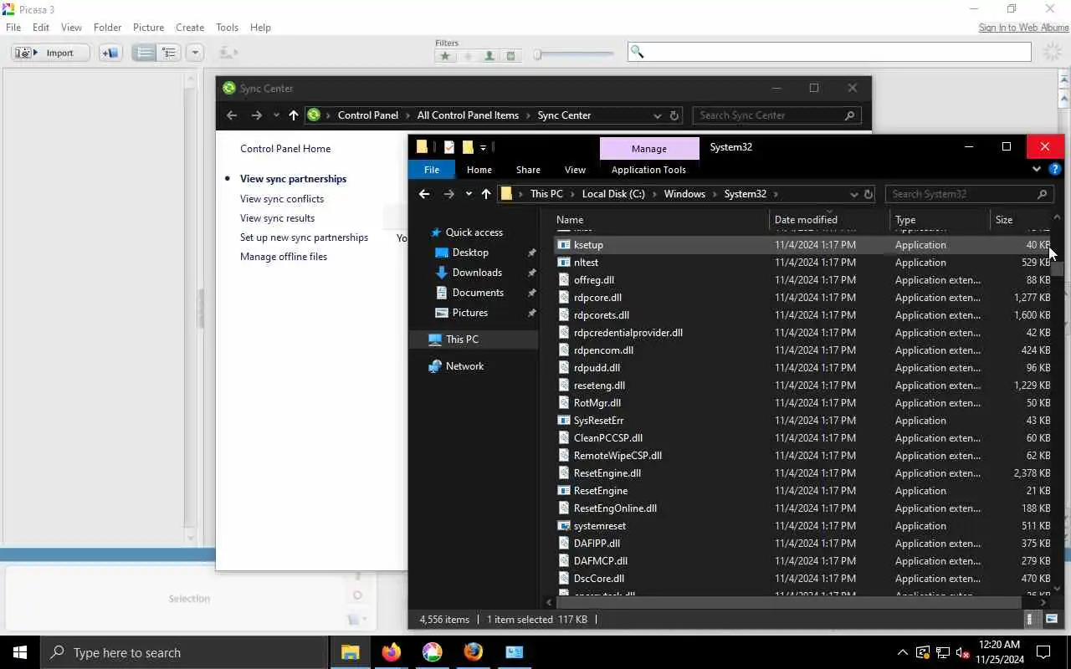Viewport: 1071px width, 669px height.
Task: Sort files by Date modified column
Action: point(829,220)
